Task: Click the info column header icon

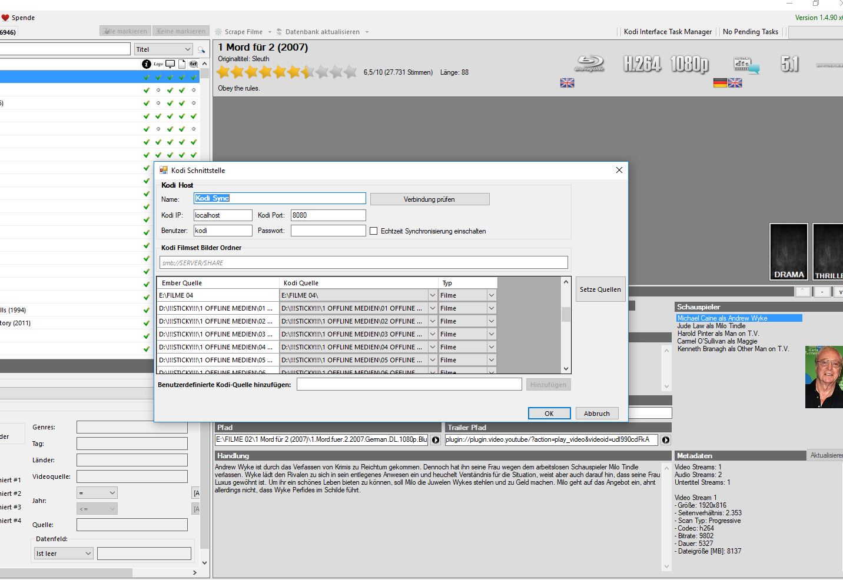Action: pyautogui.click(x=147, y=64)
